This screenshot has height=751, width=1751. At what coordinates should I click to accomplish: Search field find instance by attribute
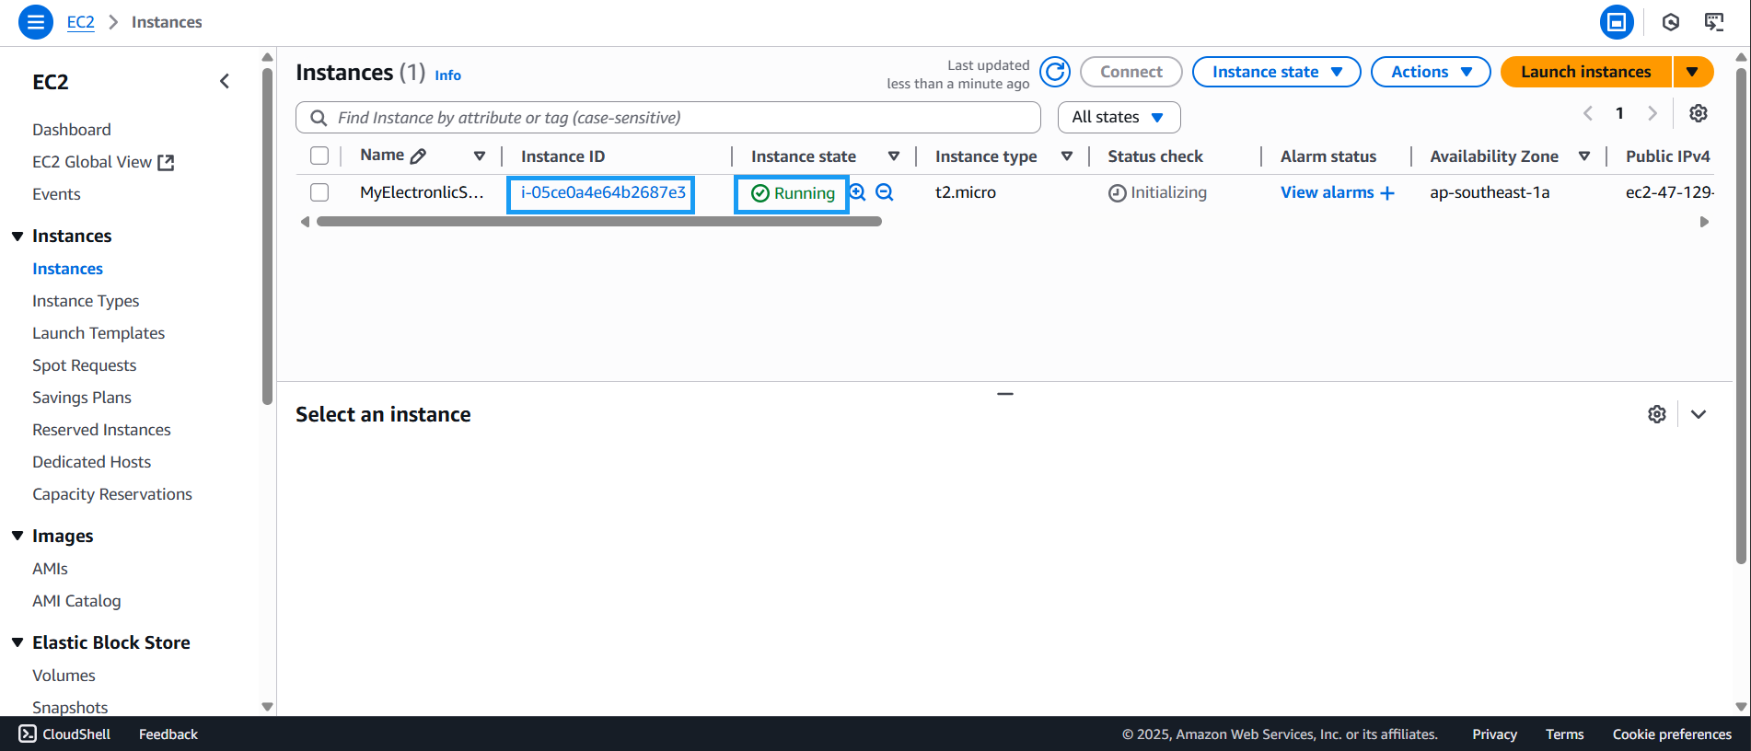tap(668, 118)
